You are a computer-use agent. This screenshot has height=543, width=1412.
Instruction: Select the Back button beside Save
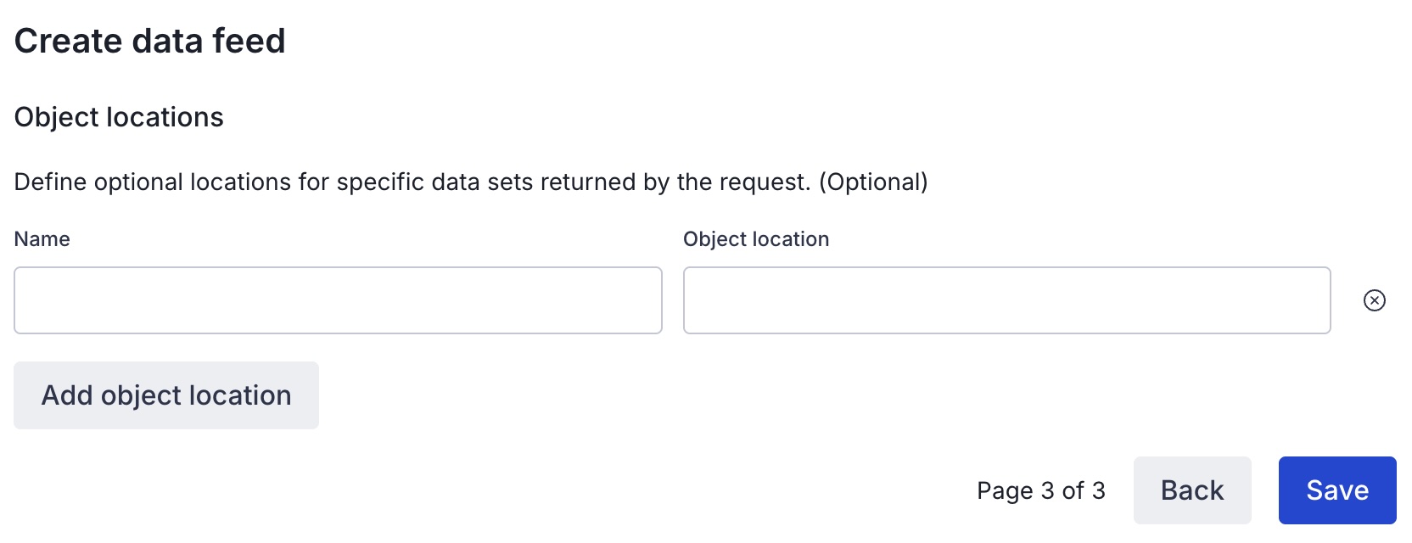tap(1191, 490)
